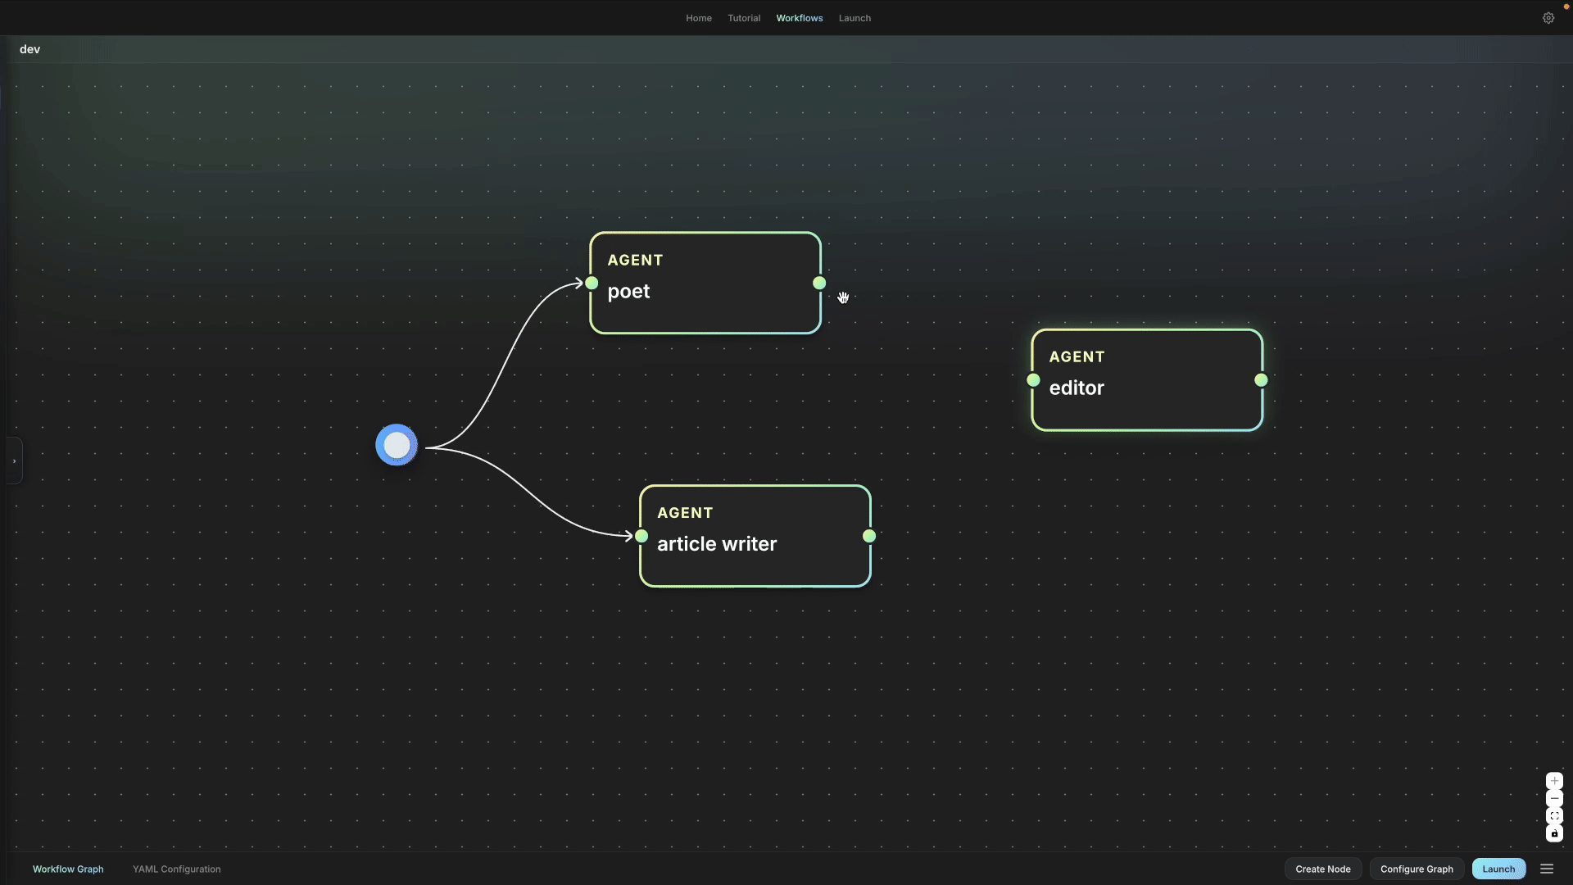Image resolution: width=1573 pixels, height=885 pixels.
Task: Switch to the Workflow Graph tab
Action: (x=68, y=869)
